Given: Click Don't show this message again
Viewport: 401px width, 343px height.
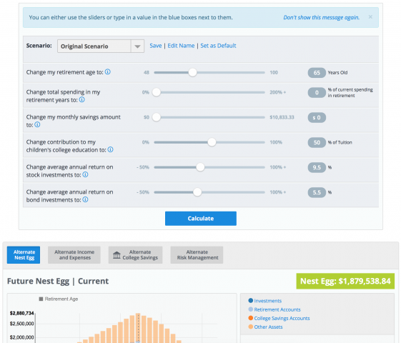Looking at the screenshot, I should [321, 17].
